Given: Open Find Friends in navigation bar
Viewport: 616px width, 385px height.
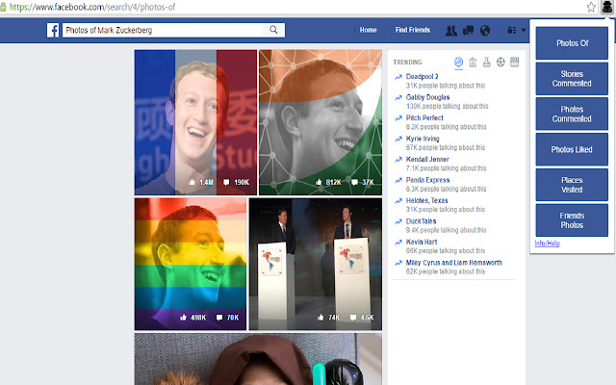Looking at the screenshot, I should pos(412,31).
